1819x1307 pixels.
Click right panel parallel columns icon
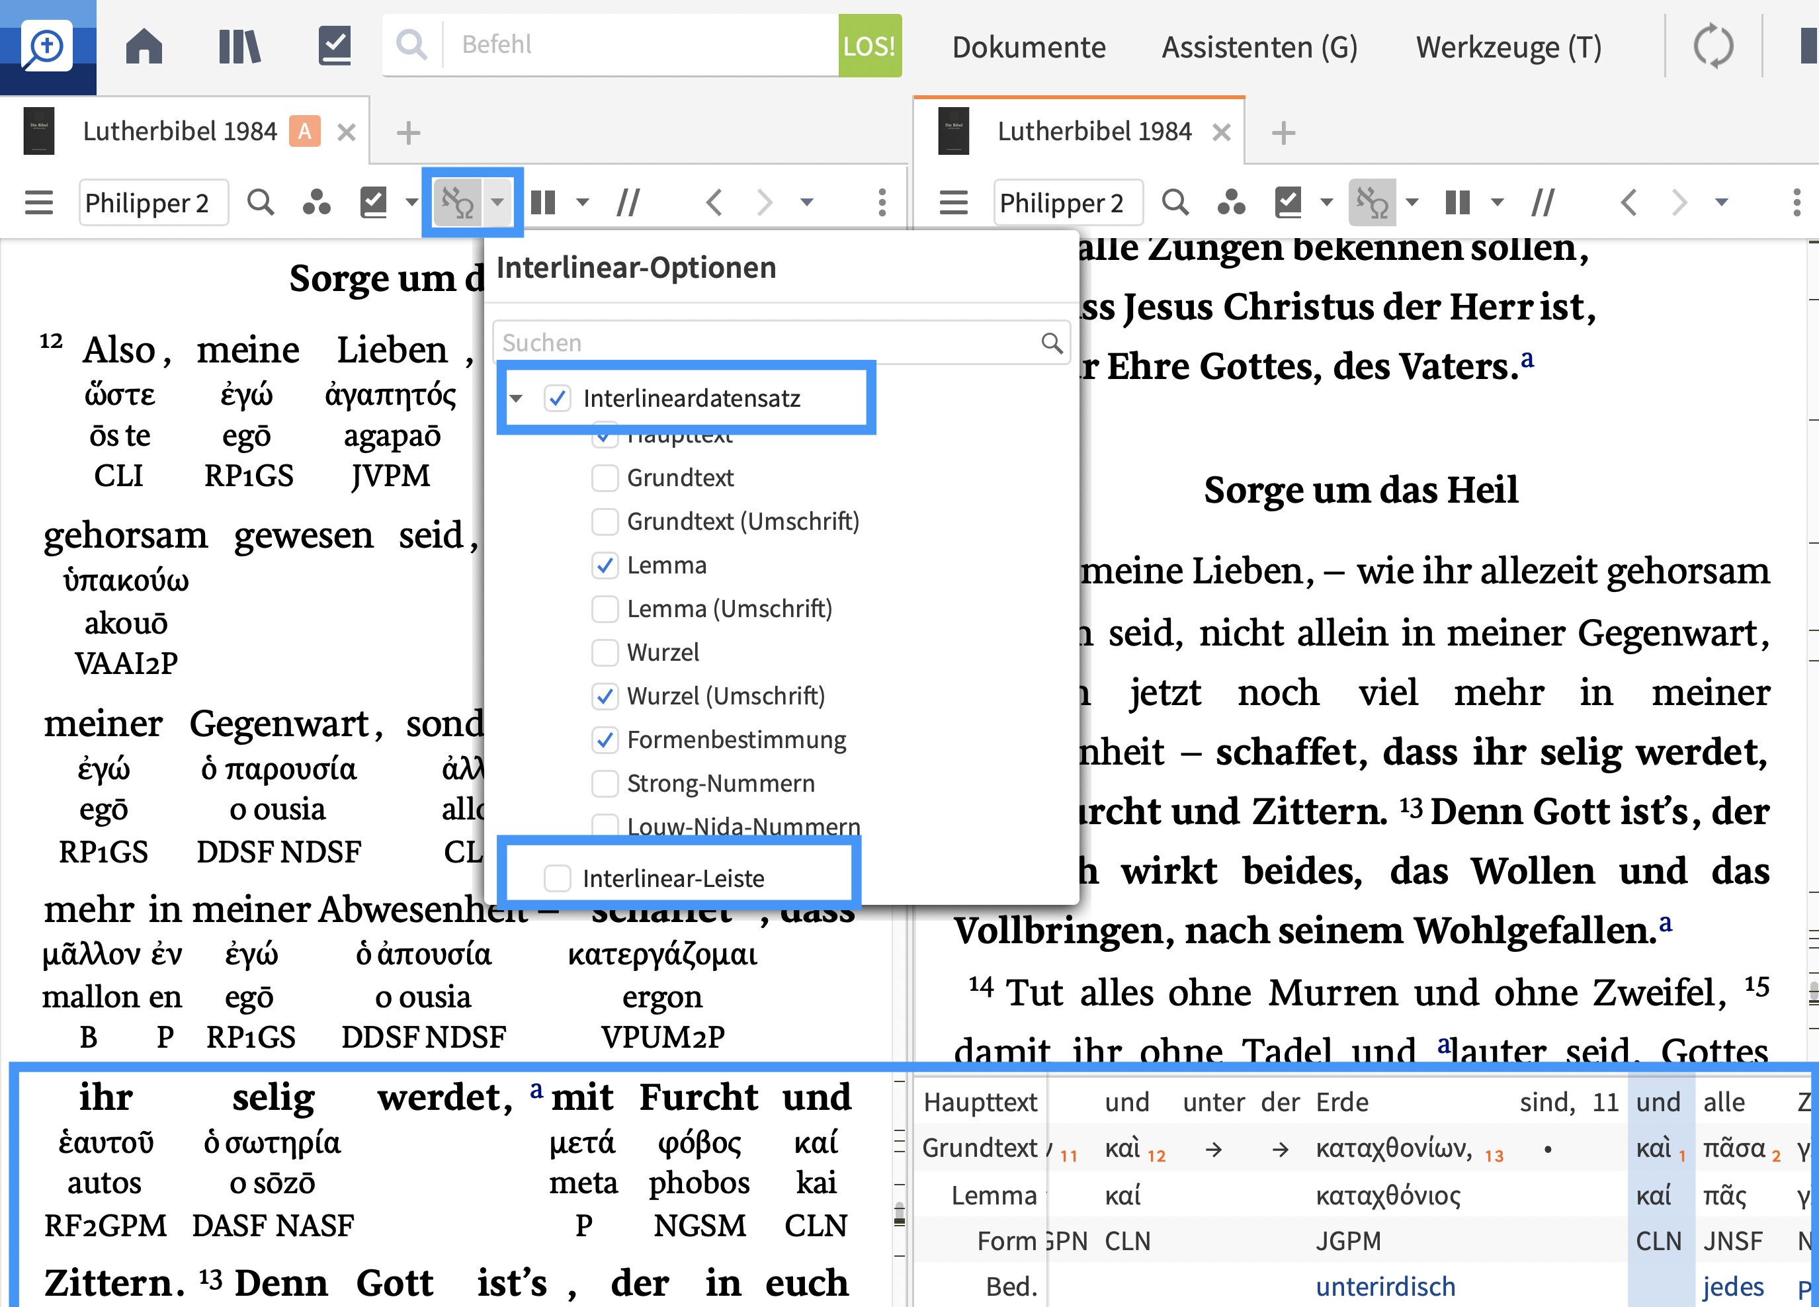[x=1457, y=202]
